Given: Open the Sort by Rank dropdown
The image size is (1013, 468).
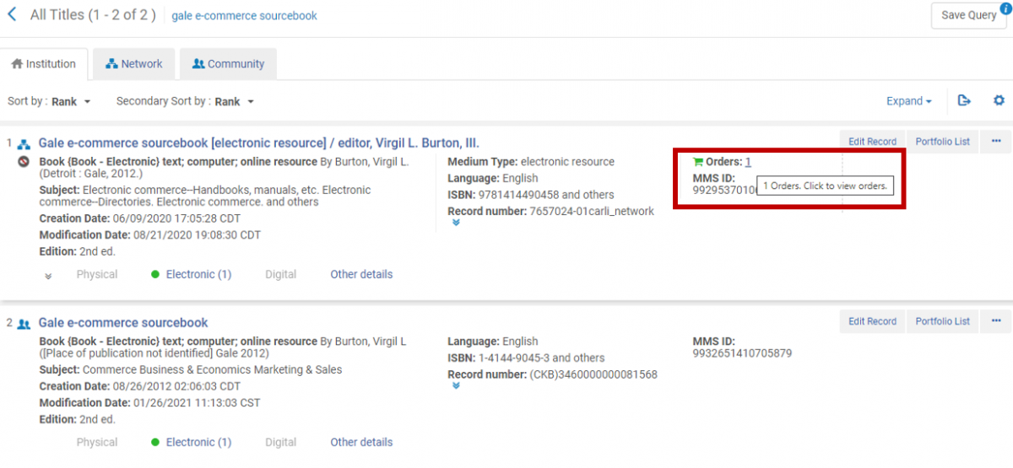Looking at the screenshot, I should click(x=70, y=101).
